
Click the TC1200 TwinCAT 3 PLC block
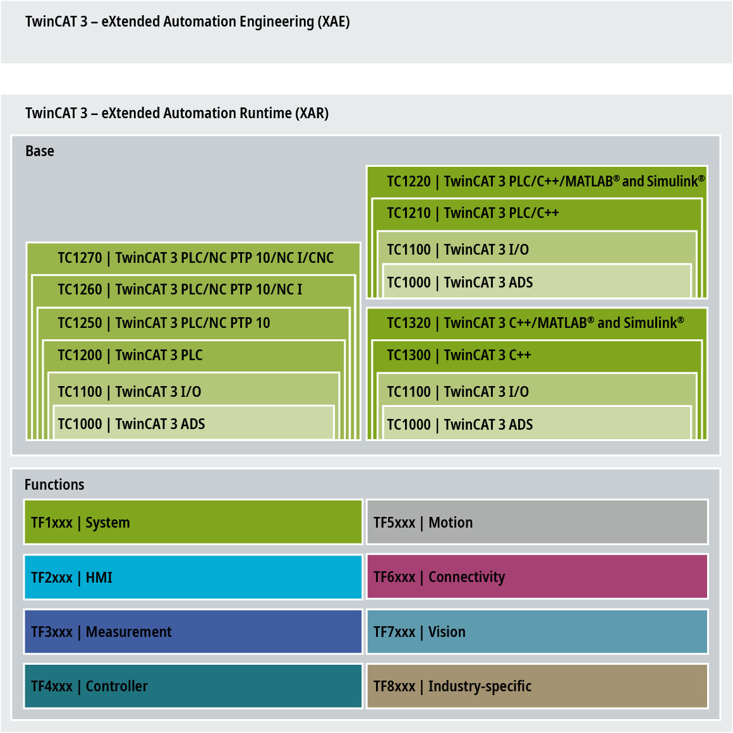tap(130, 356)
